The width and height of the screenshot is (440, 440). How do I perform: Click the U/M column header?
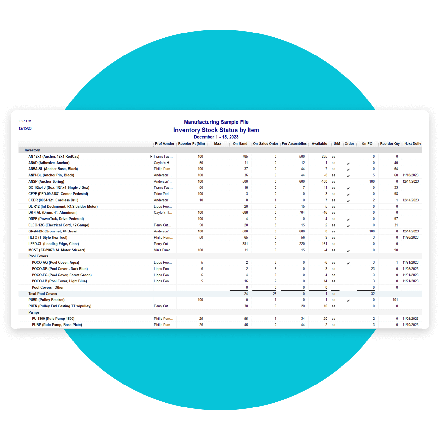coord(337,143)
